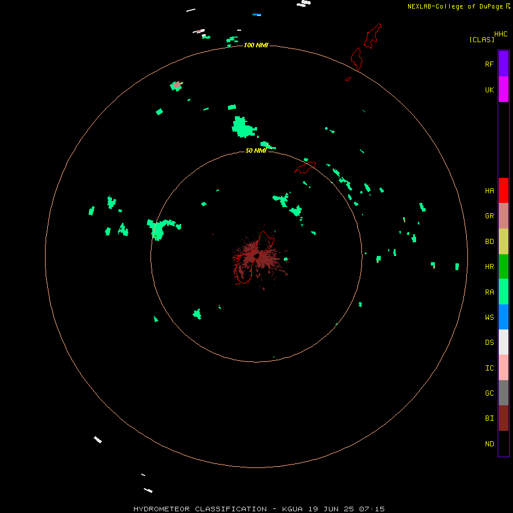Click the '19 JUN 25' date in the title

331,509
